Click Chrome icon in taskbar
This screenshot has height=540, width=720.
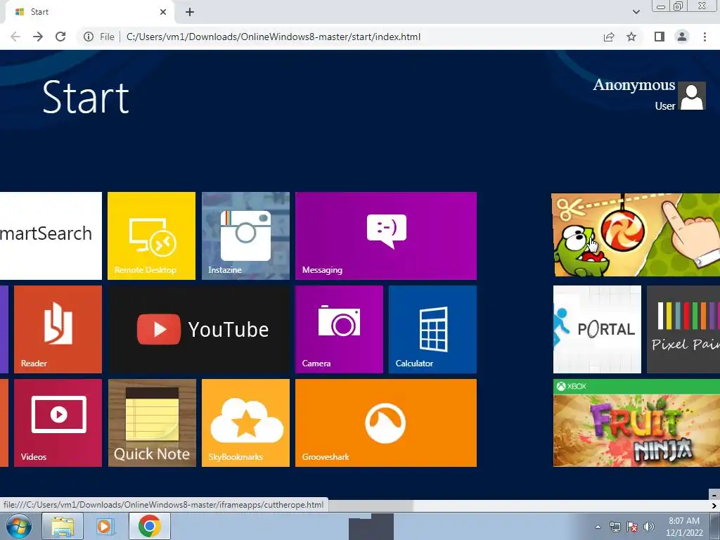tap(150, 526)
